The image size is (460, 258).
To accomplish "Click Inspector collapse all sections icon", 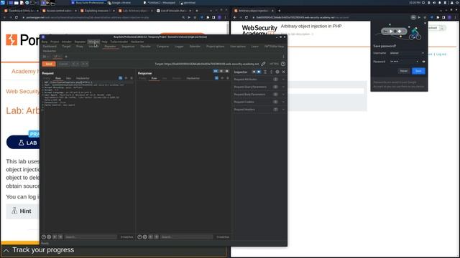I will pos(271,72).
